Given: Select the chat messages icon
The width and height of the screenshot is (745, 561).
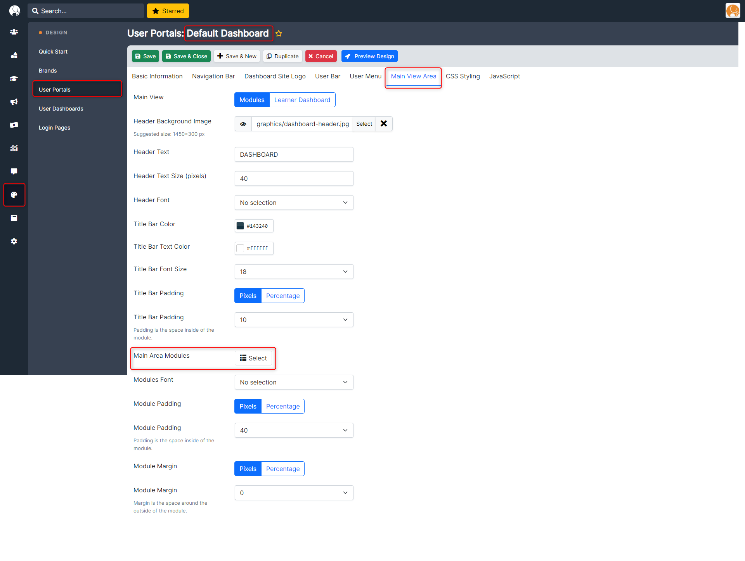Looking at the screenshot, I should pyautogui.click(x=14, y=171).
